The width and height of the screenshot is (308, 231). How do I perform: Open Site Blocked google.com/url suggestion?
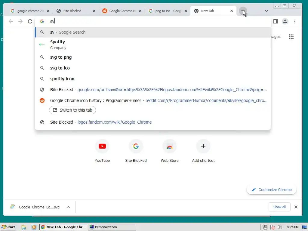coord(153,90)
